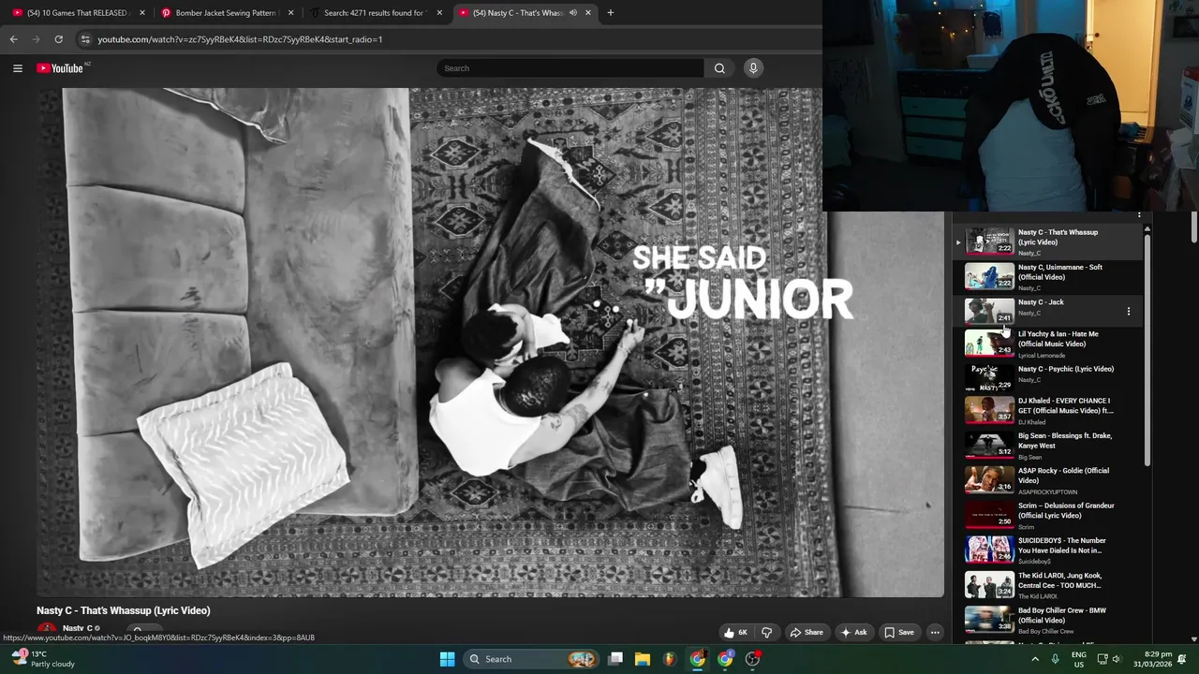This screenshot has width=1199, height=674.
Task: Play Nasty C - Jack thumbnail
Action: 989,311
